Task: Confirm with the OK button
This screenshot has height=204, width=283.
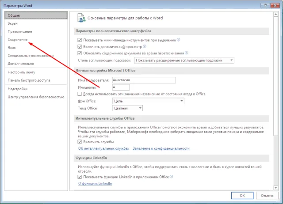Action: [x=242, y=196]
